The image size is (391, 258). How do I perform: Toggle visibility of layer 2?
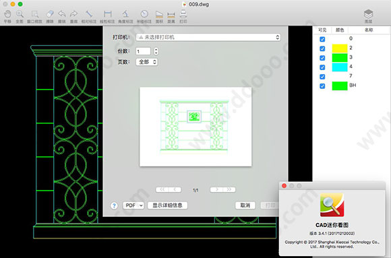(x=322, y=49)
